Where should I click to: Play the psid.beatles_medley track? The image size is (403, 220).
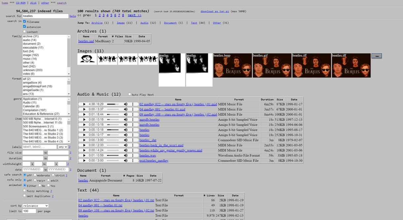84,160
